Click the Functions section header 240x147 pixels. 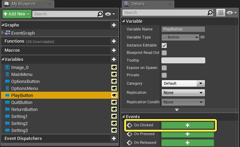coord(60,41)
